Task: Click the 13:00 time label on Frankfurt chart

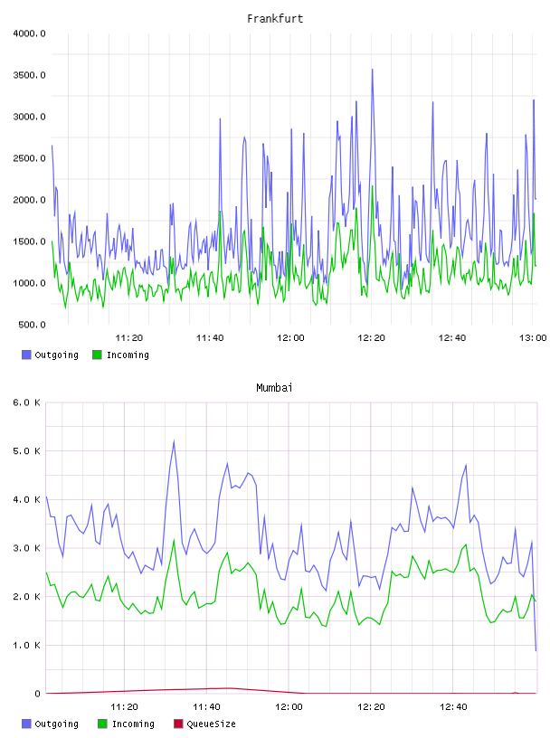Action: point(533,338)
